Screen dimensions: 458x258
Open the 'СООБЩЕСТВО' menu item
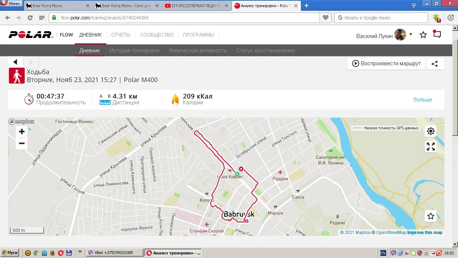click(x=157, y=35)
